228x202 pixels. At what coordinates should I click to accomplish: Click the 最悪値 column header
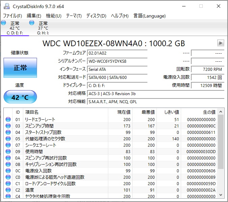144,112
